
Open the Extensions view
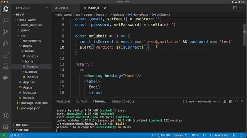(x=5, y=55)
